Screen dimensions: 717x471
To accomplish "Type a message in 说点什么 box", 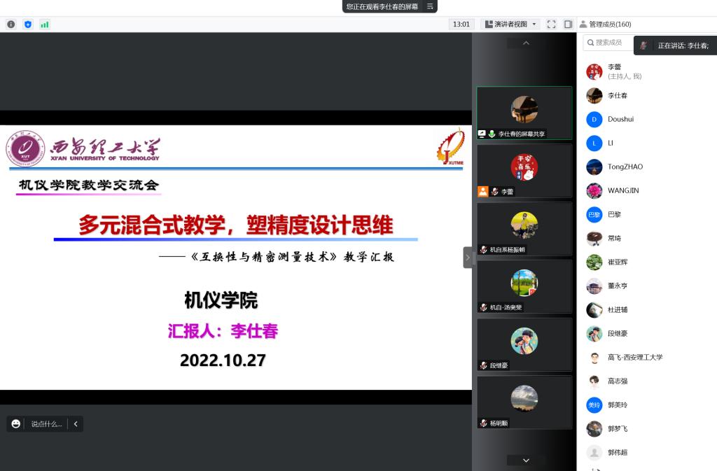I will [46, 424].
